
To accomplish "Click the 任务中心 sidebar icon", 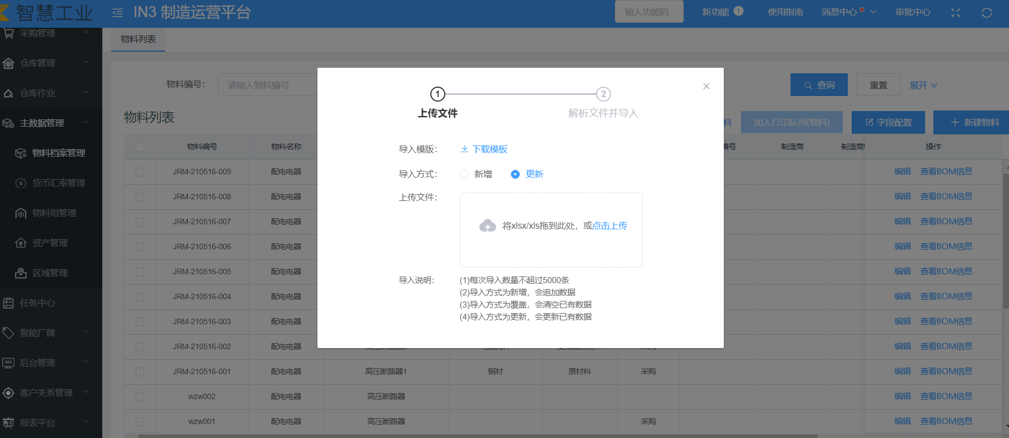I will pos(8,303).
